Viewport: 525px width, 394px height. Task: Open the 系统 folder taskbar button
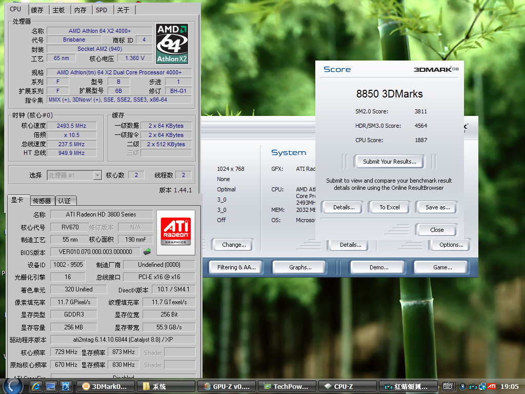tap(166, 386)
